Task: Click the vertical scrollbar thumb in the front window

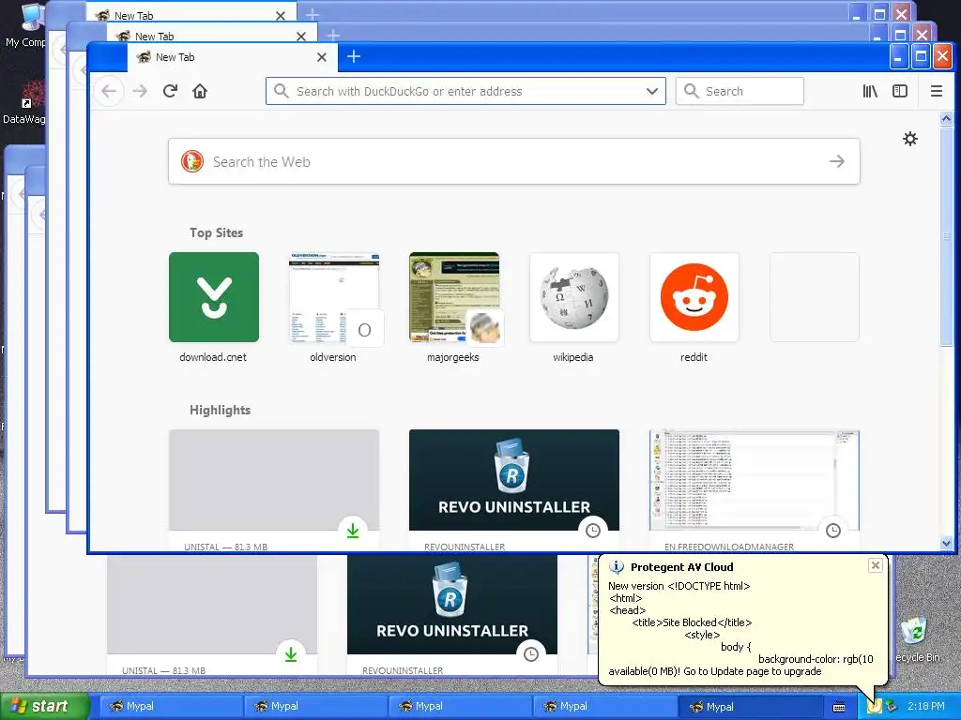Action: click(x=946, y=236)
